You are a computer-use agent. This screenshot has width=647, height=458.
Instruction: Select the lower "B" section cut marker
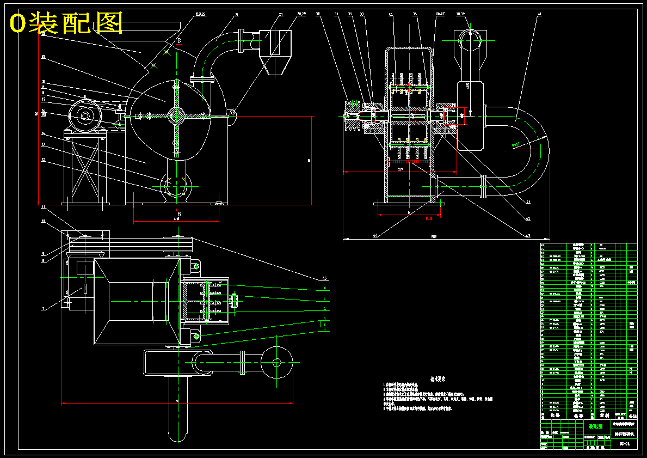coord(179,214)
